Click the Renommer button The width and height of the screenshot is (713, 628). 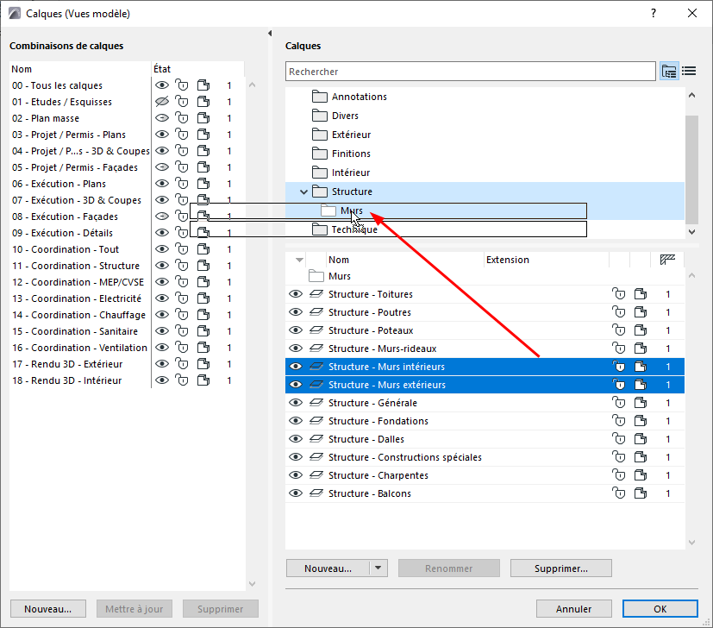449,568
